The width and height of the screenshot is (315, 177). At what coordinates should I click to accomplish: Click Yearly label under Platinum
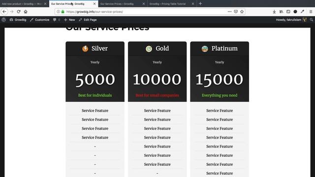pos(220,62)
